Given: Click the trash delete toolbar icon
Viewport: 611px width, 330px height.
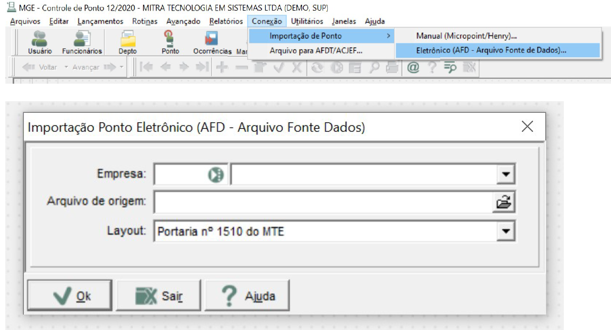Looking at the screenshot, I should click(x=260, y=67).
